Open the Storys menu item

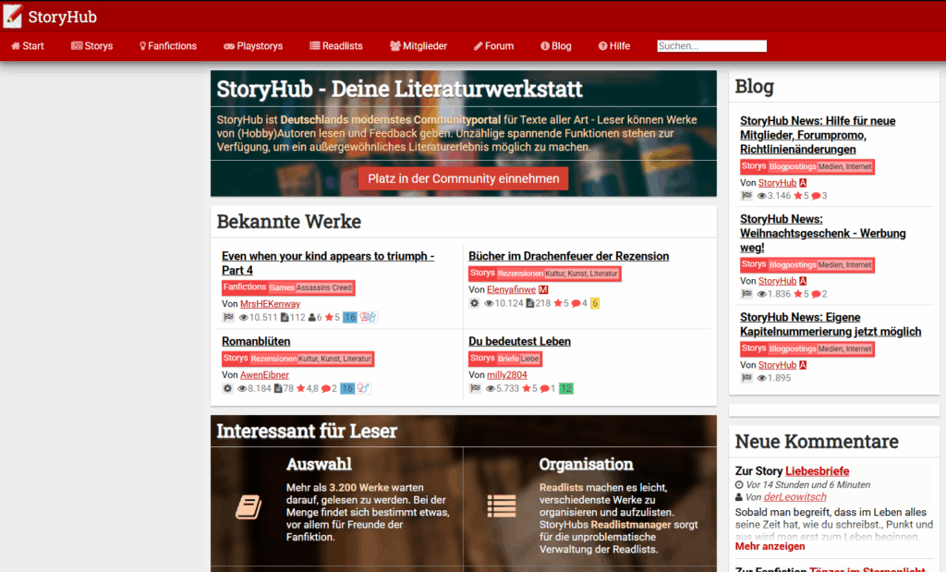(91, 46)
